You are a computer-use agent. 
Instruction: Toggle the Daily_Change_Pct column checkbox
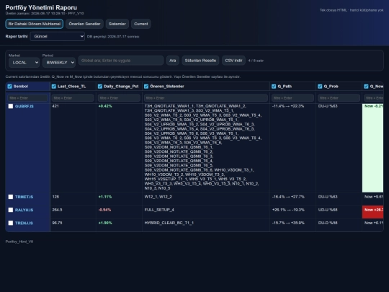point(100,87)
